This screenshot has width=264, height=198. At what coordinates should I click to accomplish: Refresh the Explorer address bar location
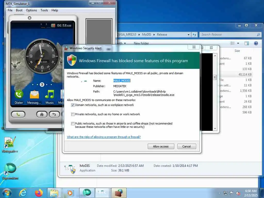coord(194,35)
